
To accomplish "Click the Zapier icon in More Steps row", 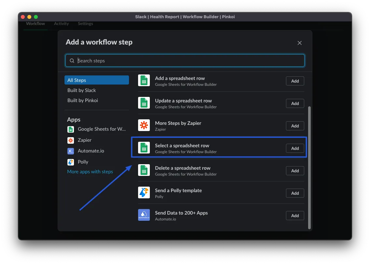I will point(144,125).
